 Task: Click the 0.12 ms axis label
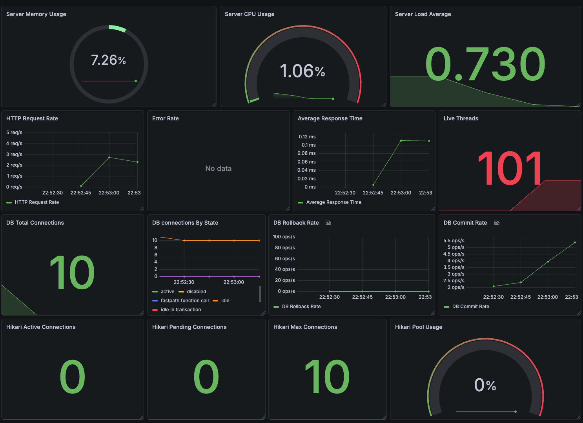pos(307,137)
